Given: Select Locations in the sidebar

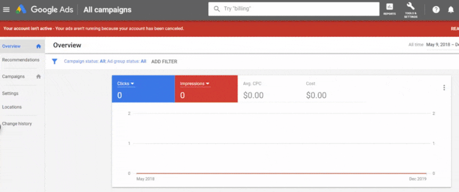Looking at the screenshot, I should pyautogui.click(x=12, y=107).
